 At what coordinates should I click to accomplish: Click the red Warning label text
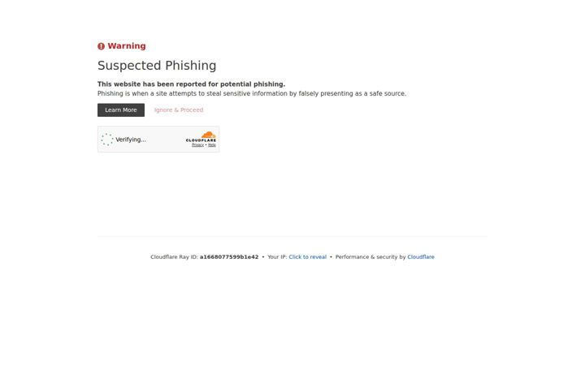pyautogui.click(x=127, y=45)
